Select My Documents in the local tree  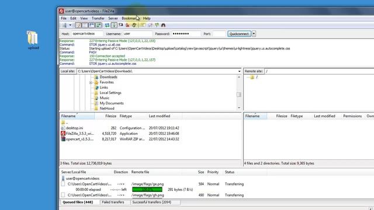pos(112,103)
